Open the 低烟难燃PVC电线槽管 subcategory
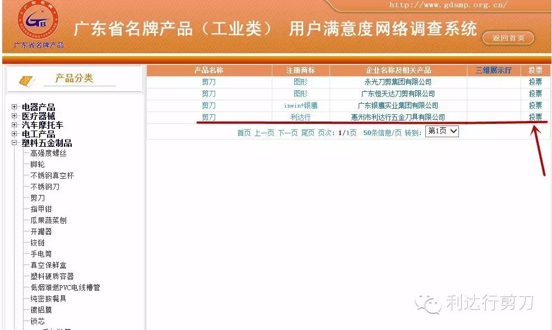Image resolution: width=552 pixels, height=330 pixels. [x=65, y=287]
